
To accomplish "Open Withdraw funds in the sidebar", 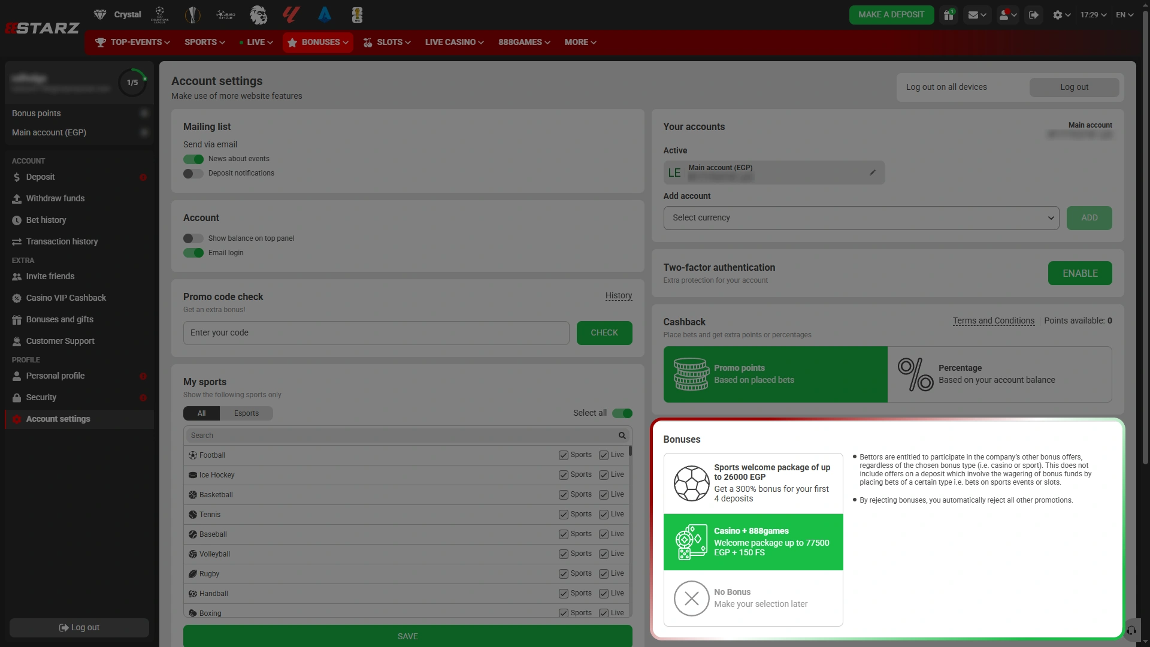I will [79, 199].
